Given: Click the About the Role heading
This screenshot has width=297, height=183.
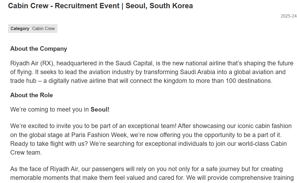Looking at the screenshot, I should 31,95.
